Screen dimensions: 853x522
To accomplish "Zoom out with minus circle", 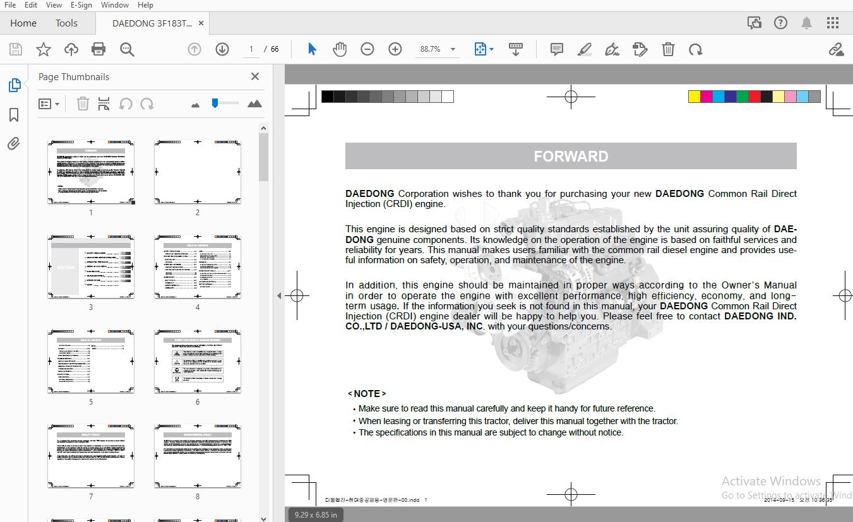I will pos(367,49).
